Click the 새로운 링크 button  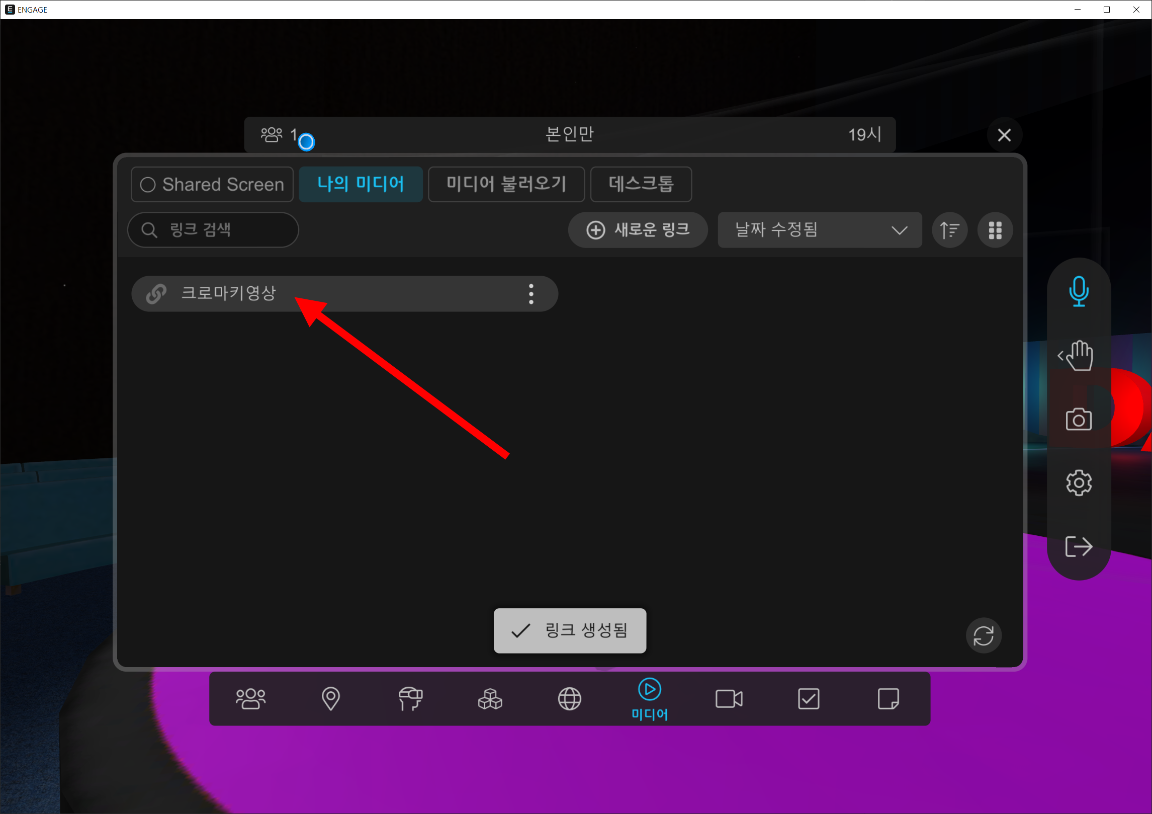638,230
